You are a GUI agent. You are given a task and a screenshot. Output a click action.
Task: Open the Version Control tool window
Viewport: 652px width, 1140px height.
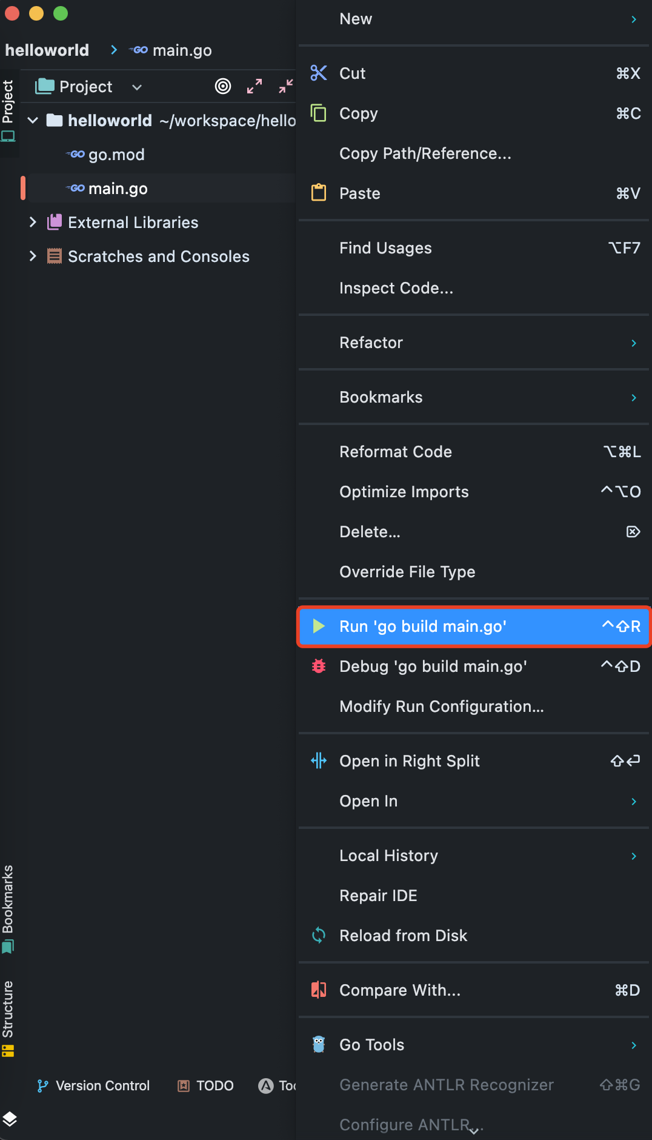pos(93,1085)
